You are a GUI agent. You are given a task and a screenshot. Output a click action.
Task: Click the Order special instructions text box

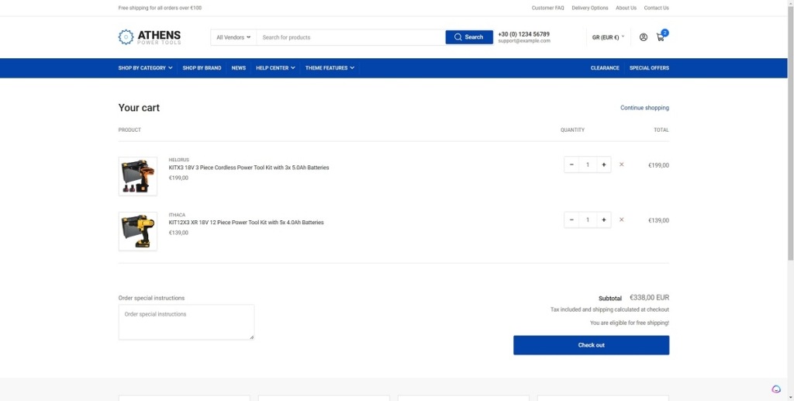186,322
